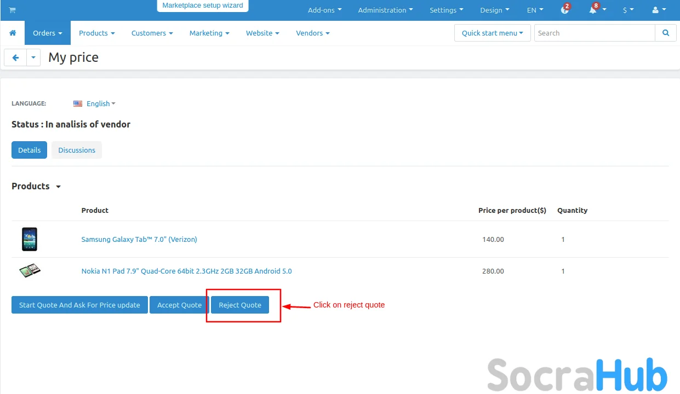Open the Orders menu

click(48, 33)
